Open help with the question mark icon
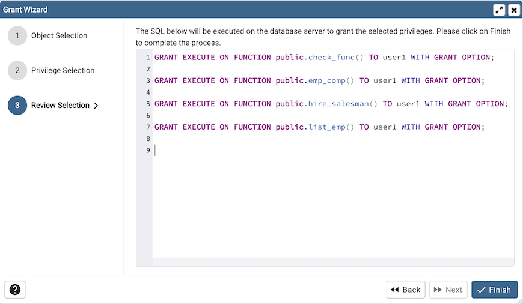Screen dimensions: 523x304 click(x=15, y=290)
